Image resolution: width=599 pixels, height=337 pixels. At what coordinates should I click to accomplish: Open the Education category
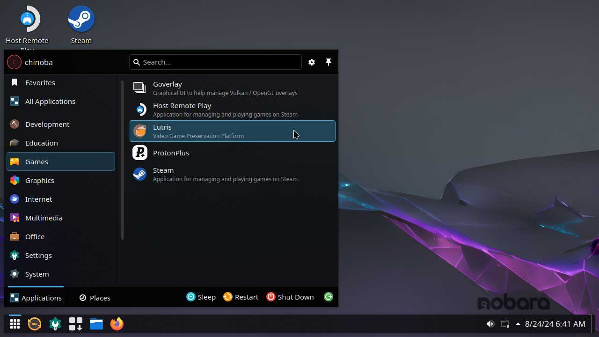click(x=61, y=143)
